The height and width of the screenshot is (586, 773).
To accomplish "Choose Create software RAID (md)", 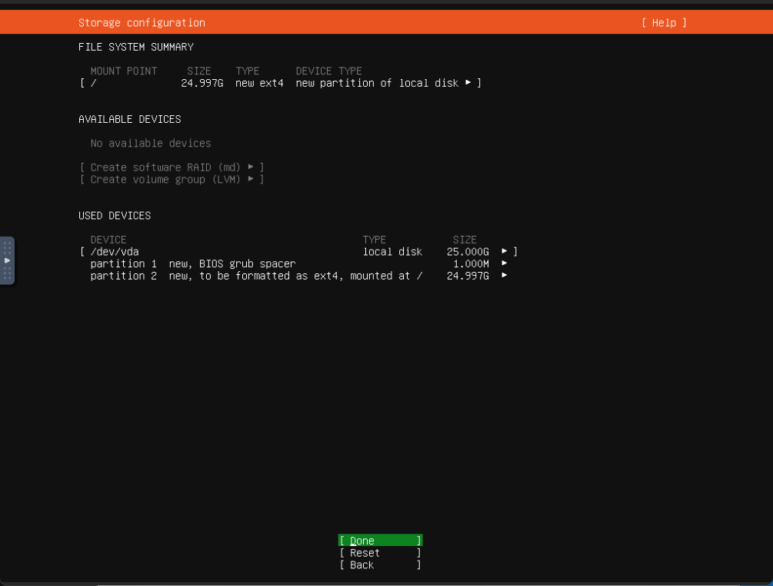I will click(165, 167).
